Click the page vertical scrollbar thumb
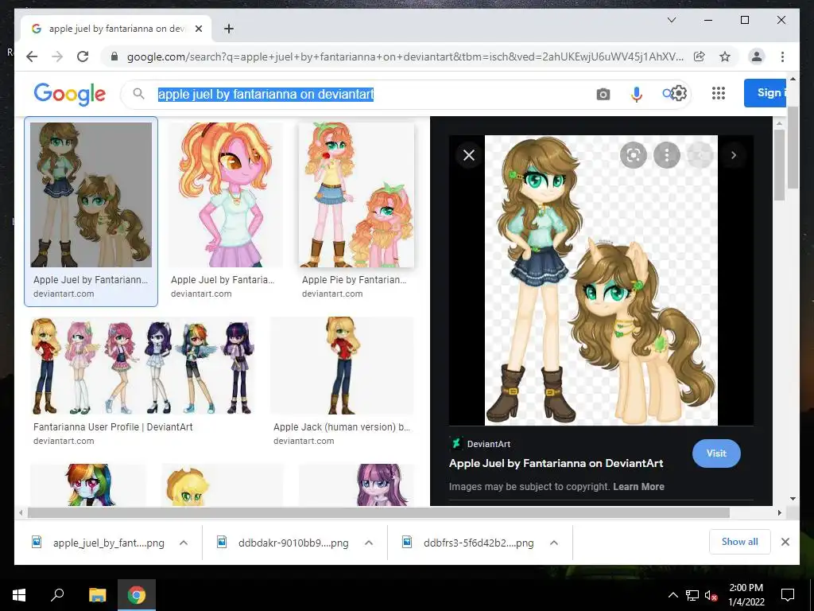This screenshot has width=814, height=611. pyautogui.click(x=793, y=147)
